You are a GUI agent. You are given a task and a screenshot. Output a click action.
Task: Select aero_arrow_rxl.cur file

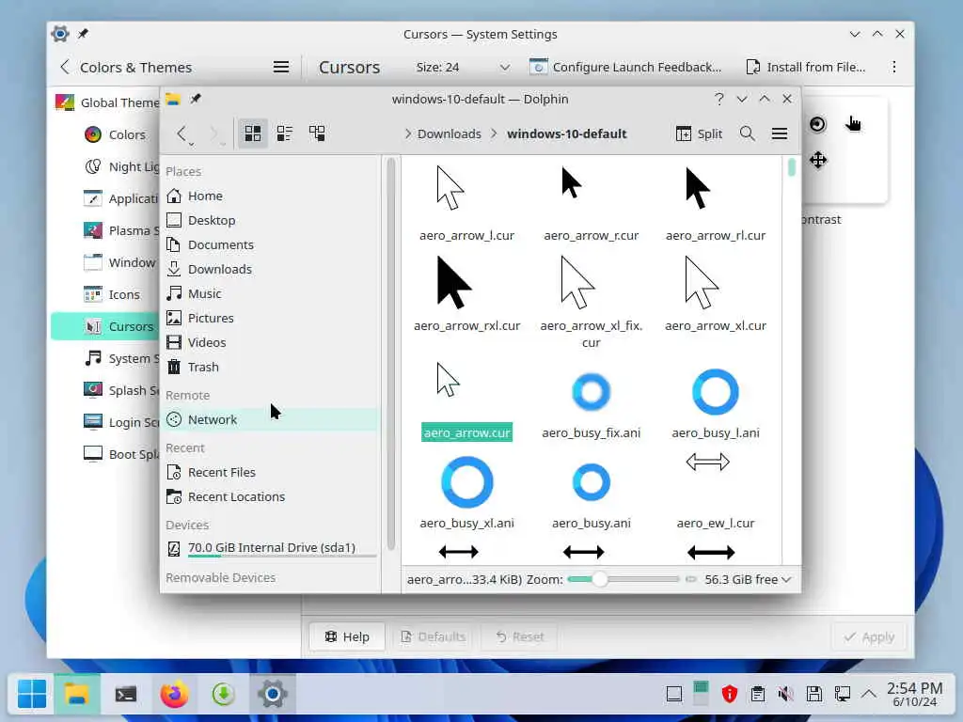click(466, 293)
